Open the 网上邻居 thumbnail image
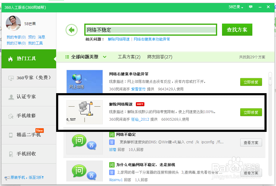The image size is (276, 186). [x=85, y=81]
